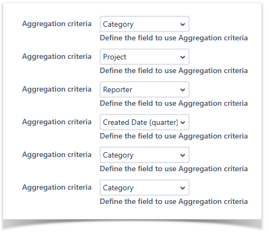Click the chevron arrow in the Reporter dropdown
Screen dimensions: 269x235
pos(182,90)
